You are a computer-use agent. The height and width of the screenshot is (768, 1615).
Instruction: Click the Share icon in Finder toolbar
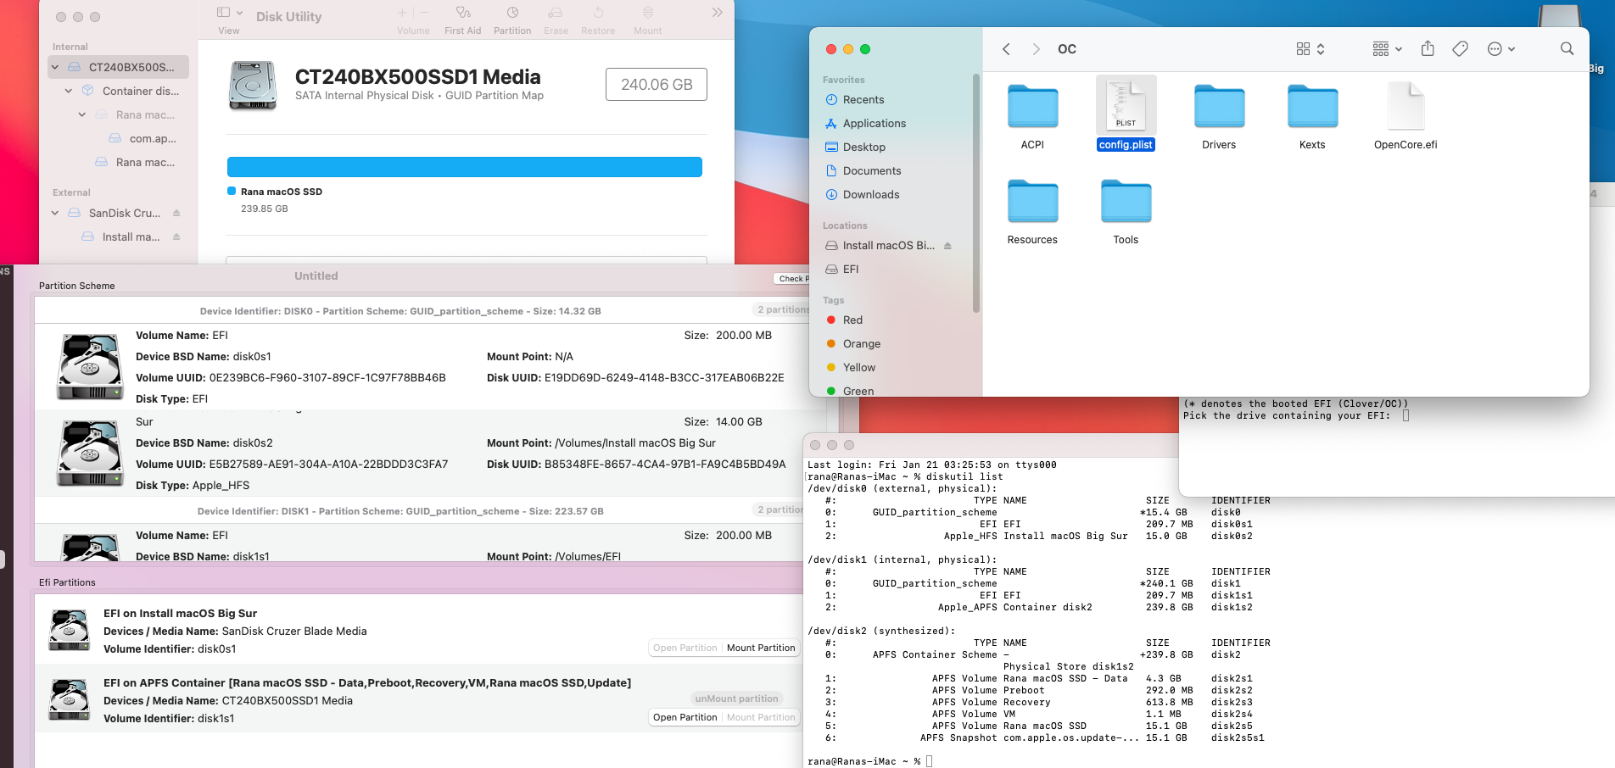tap(1428, 49)
